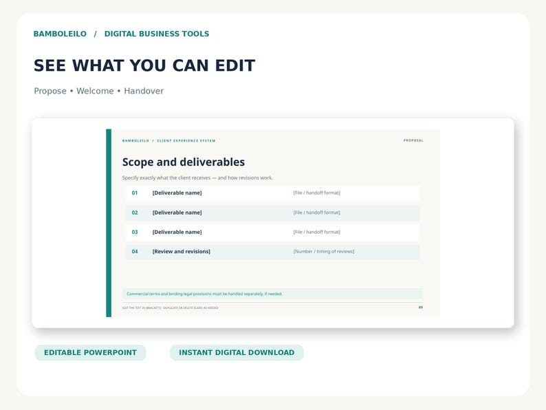
Task: Click the BAMBOLEILO breadcrumb link
Action: tap(60, 34)
